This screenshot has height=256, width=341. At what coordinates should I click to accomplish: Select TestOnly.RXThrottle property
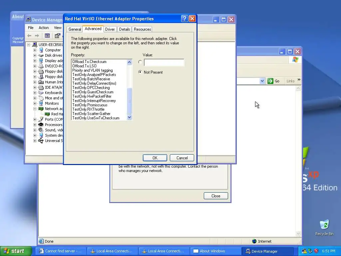pyautogui.click(x=88, y=109)
